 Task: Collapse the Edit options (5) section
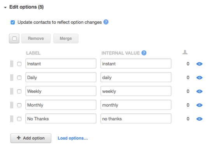(x=5, y=7)
